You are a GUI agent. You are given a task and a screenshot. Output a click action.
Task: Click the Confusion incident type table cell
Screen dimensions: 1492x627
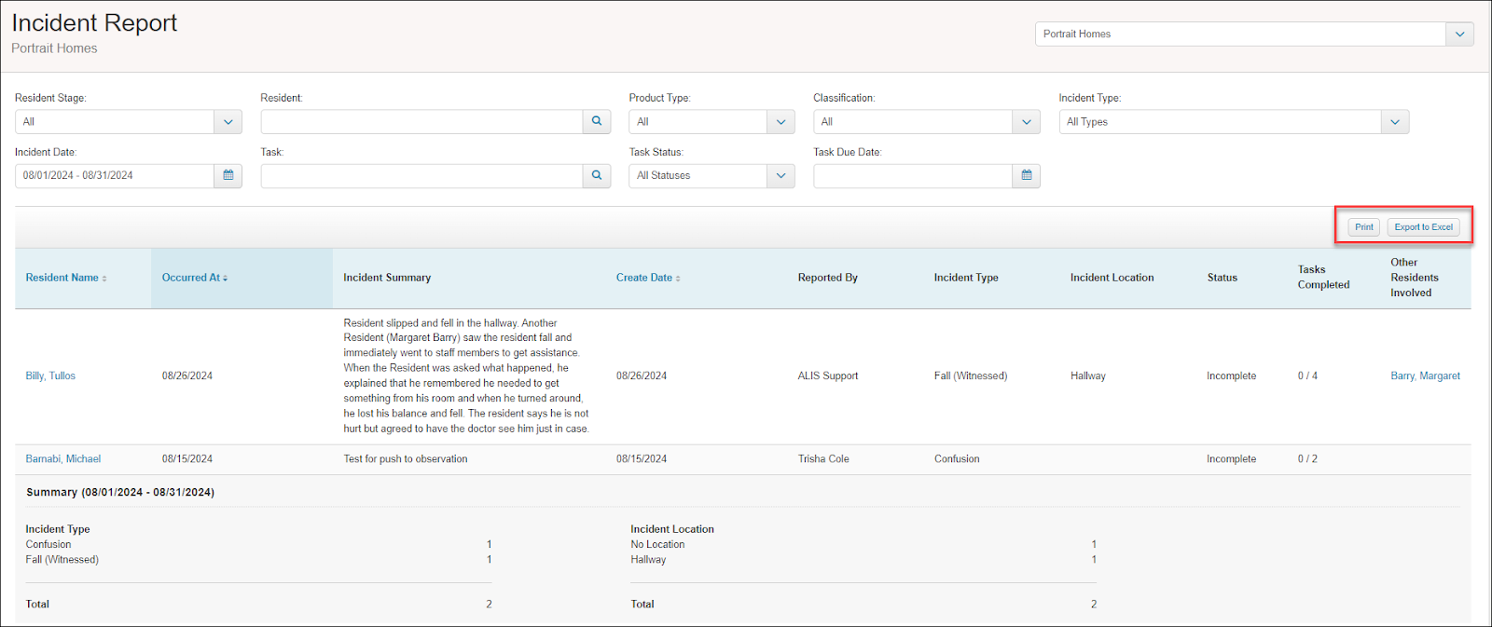pyautogui.click(x=957, y=458)
